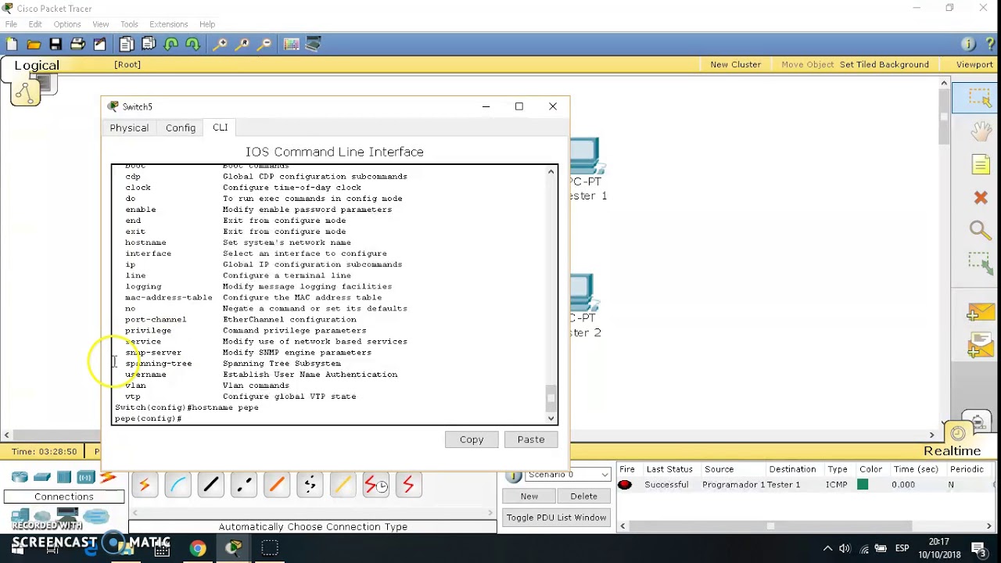Click the Paste toolbar icon
This screenshot has width=1001, height=563.
pos(149,45)
